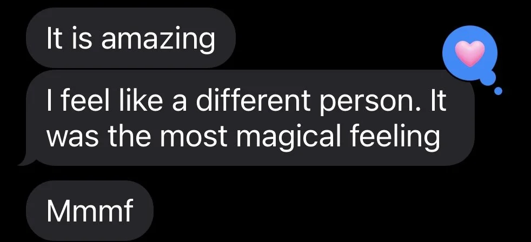
Task: Tap the pink heart reaction icon
Action: [469, 53]
